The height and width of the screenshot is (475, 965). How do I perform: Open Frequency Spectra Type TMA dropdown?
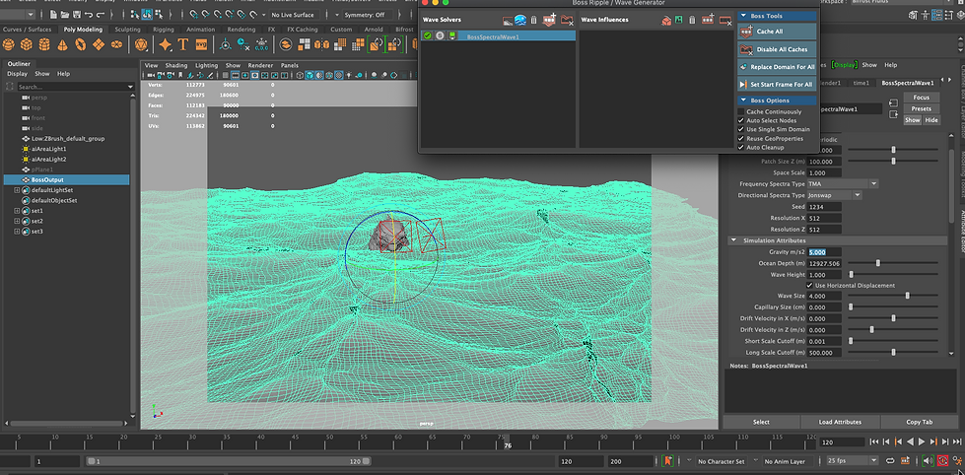(843, 184)
